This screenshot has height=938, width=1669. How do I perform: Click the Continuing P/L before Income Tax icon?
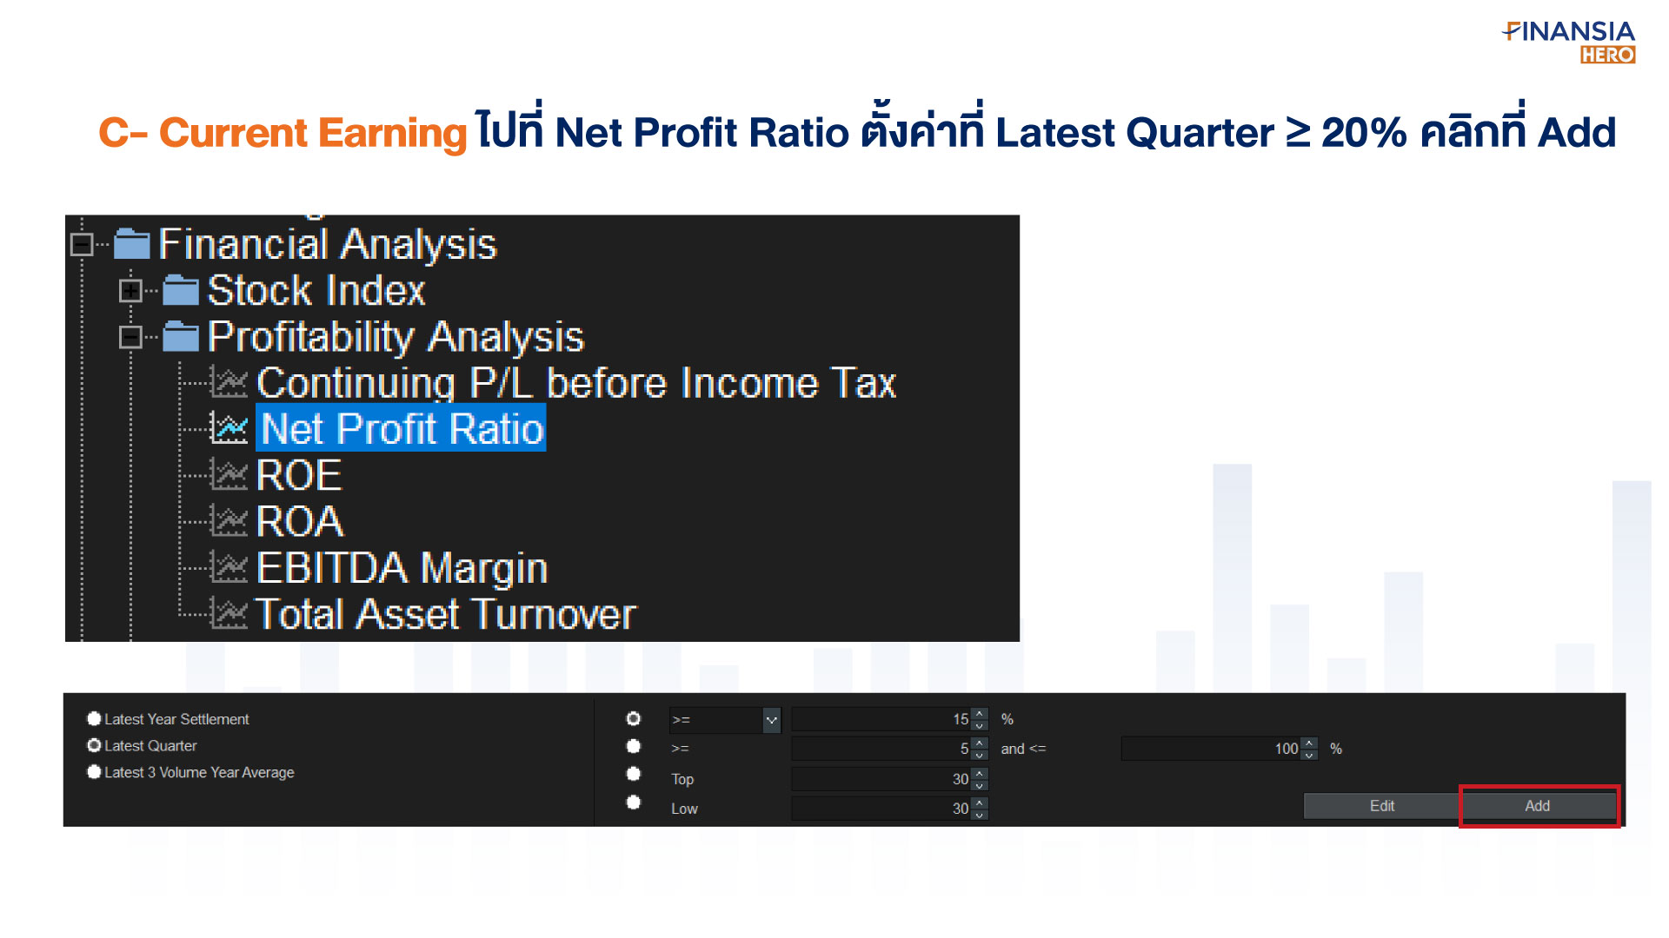229,384
